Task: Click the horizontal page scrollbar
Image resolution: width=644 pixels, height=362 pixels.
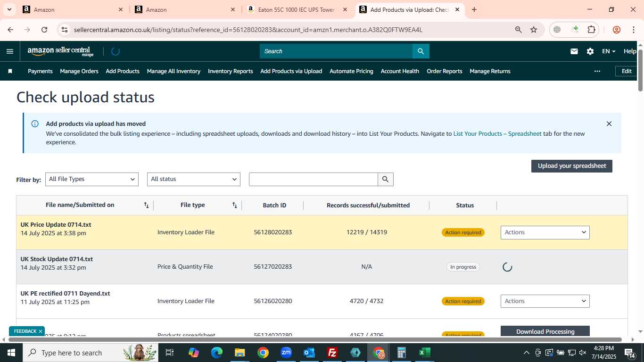Action: [315, 339]
